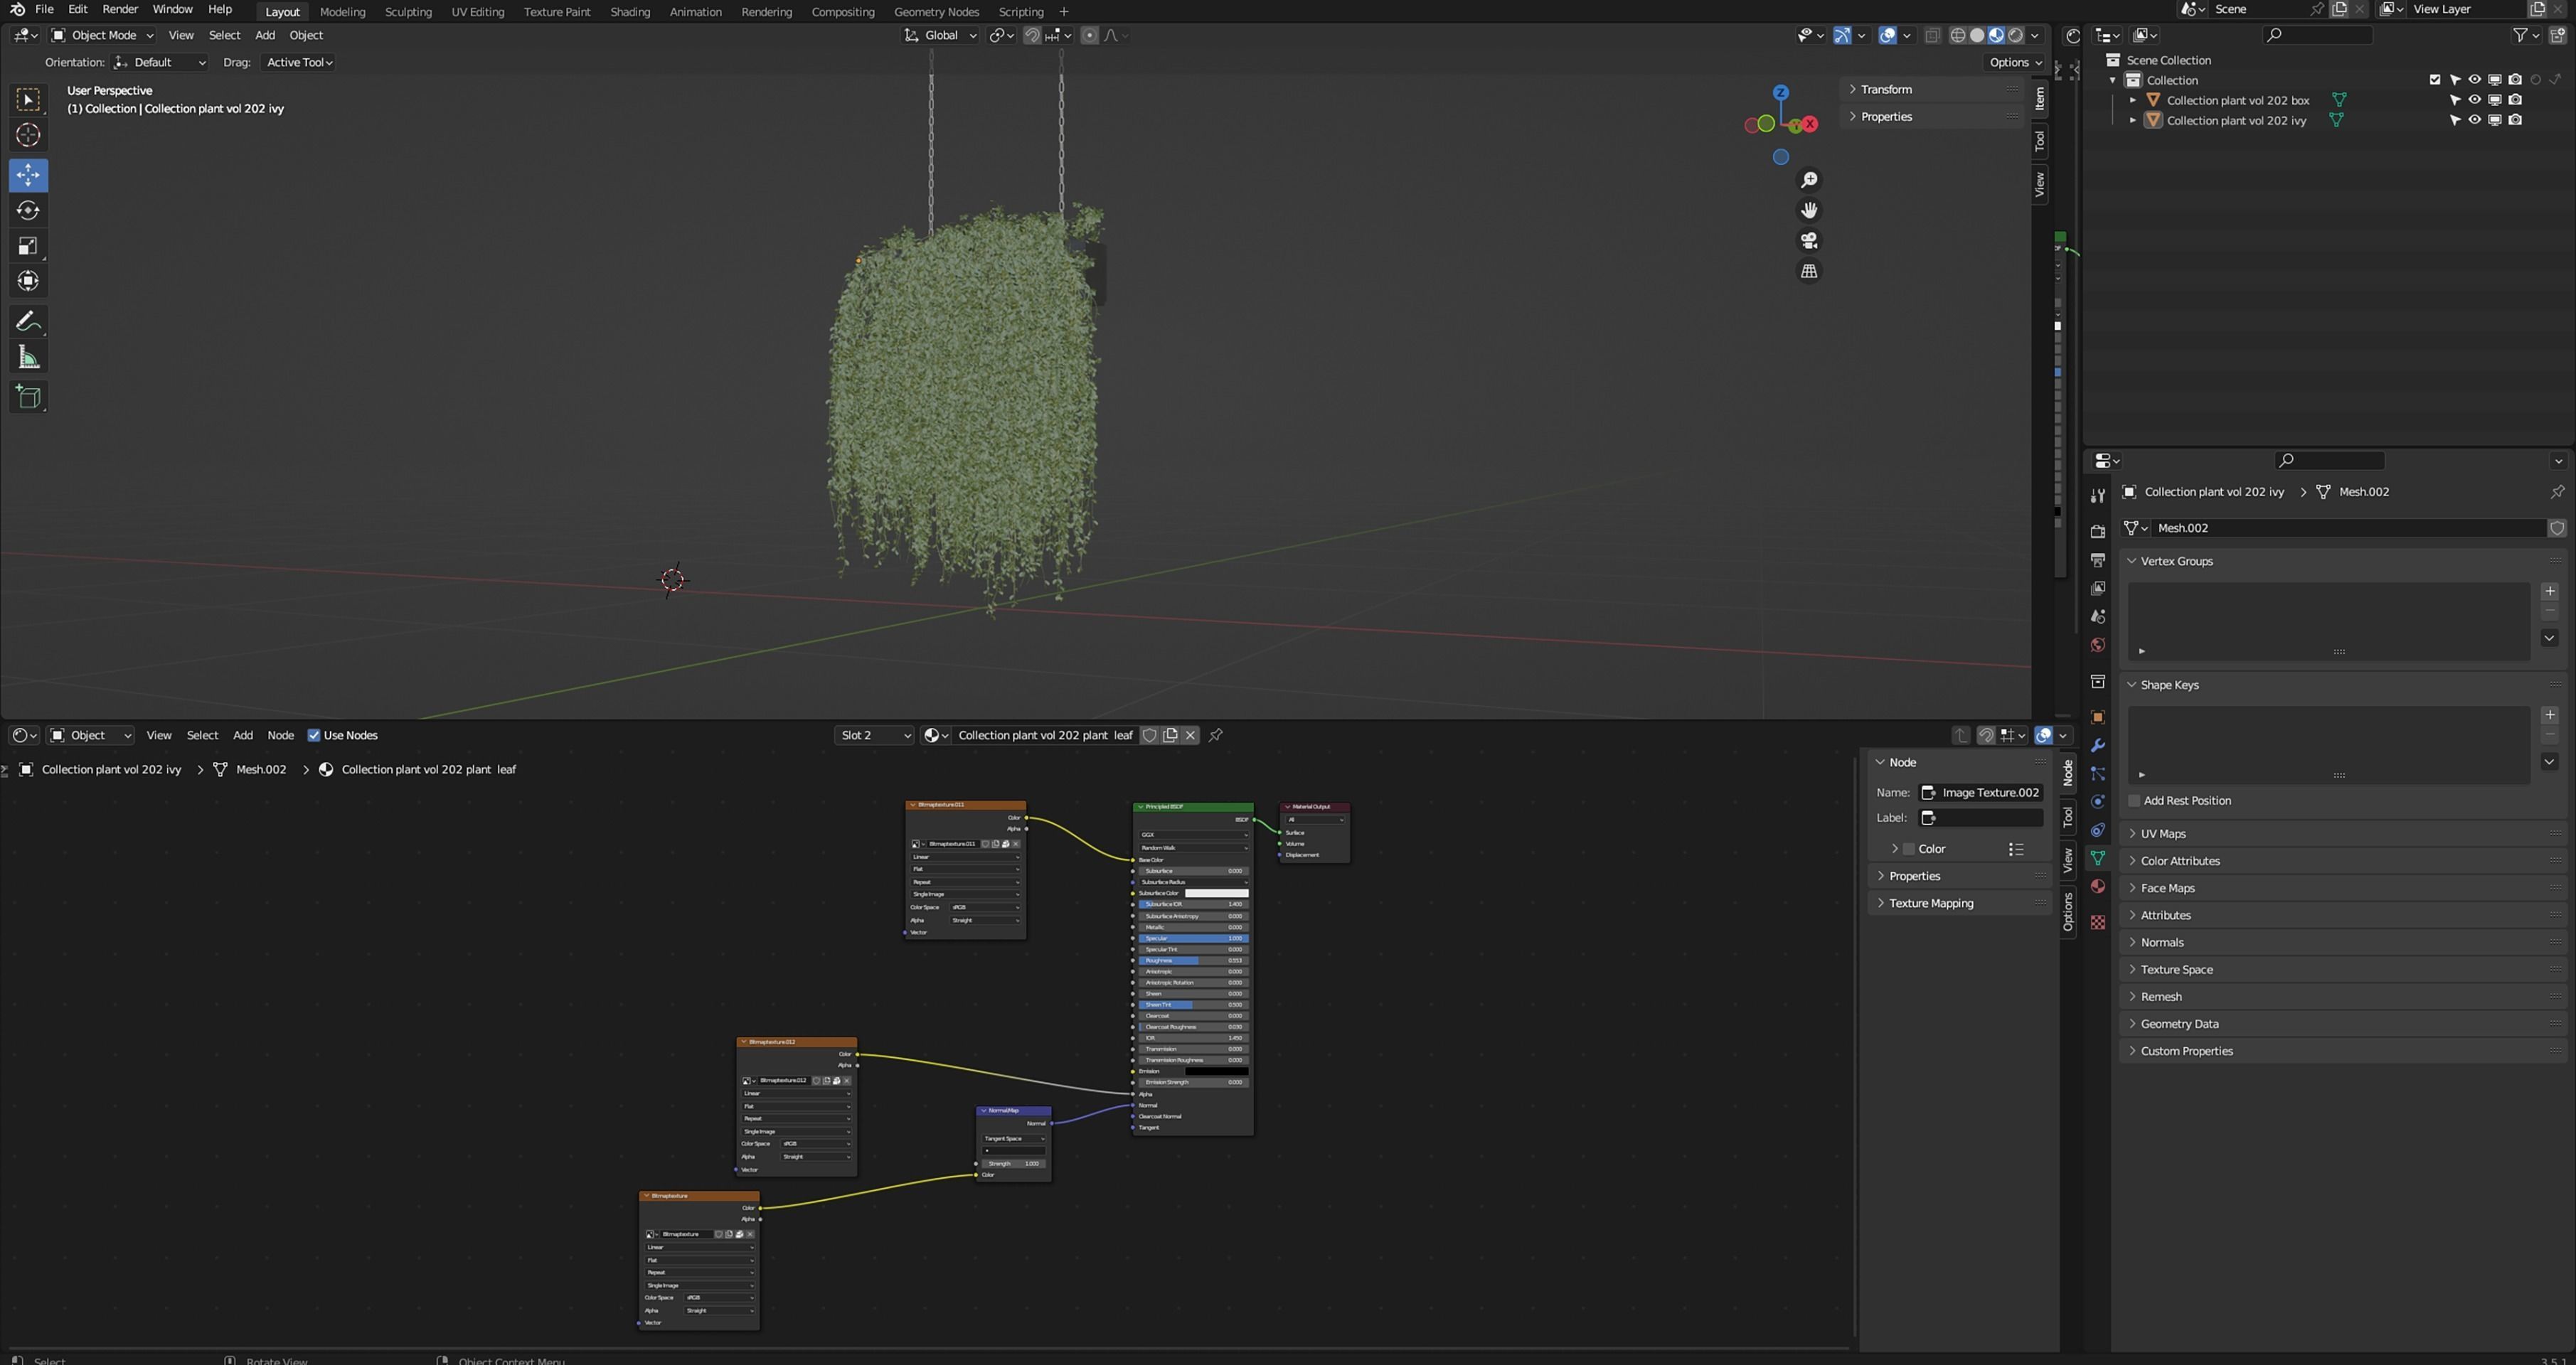Add a new shape key with plus button
The height and width of the screenshot is (1365, 2576).
click(x=2550, y=714)
